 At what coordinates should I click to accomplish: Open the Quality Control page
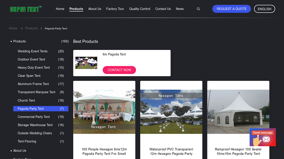[140, 9]
